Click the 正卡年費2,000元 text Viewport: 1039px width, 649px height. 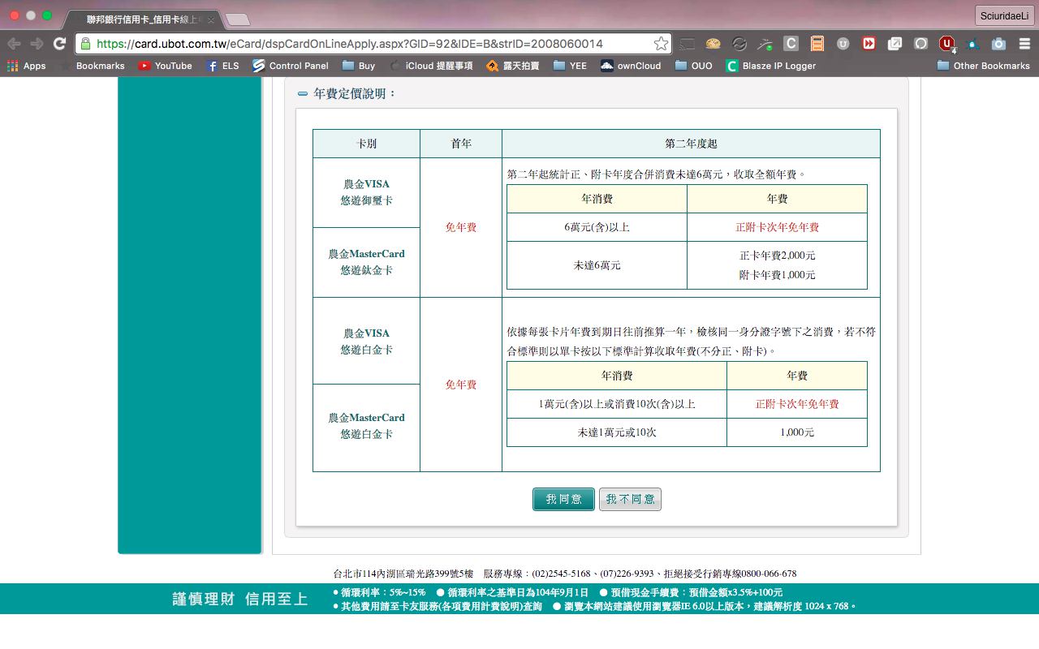click(777, 256)
